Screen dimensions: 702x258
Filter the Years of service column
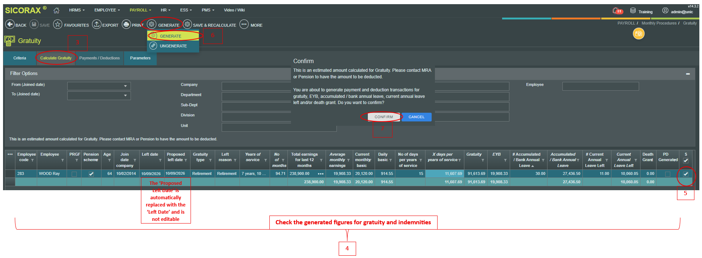(265, 160)
